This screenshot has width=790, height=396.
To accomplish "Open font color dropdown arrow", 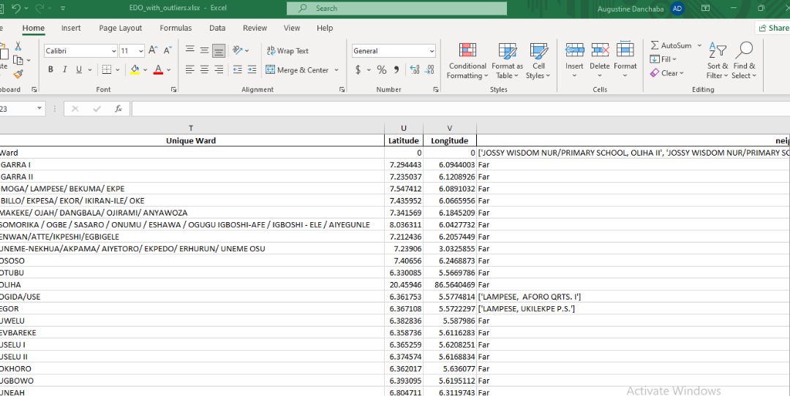I will pyautogui.click(x=169, y=70).
